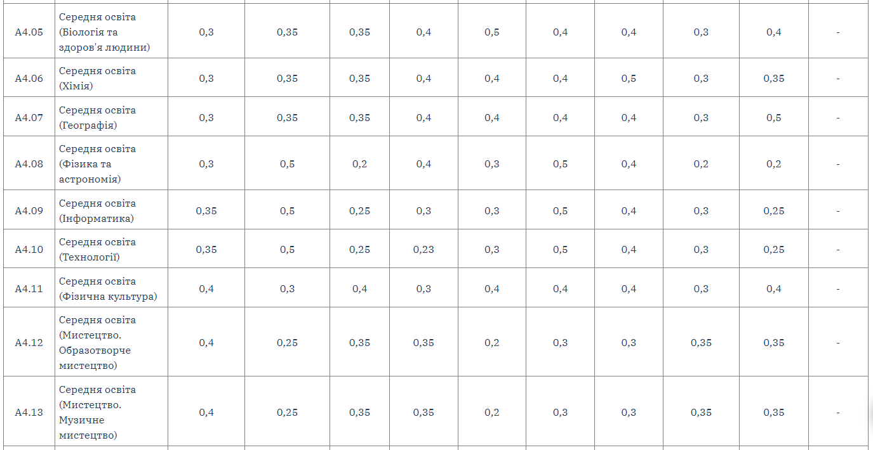Select the Музичне мистецтво specialty cell

pos(112,412)
